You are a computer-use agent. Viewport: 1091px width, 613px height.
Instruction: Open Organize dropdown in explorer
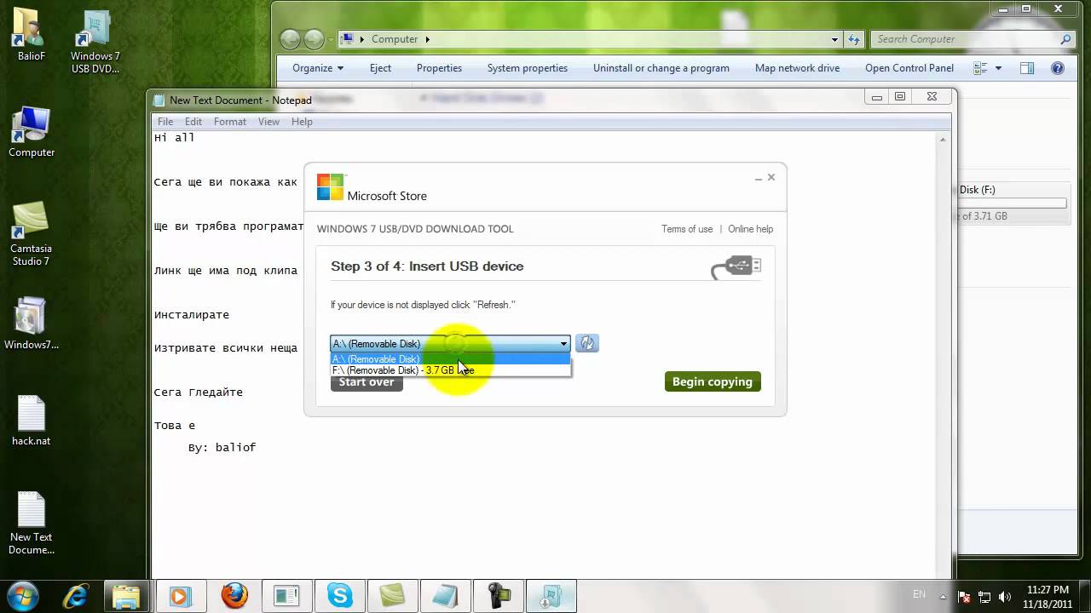(x=318, y=68)
